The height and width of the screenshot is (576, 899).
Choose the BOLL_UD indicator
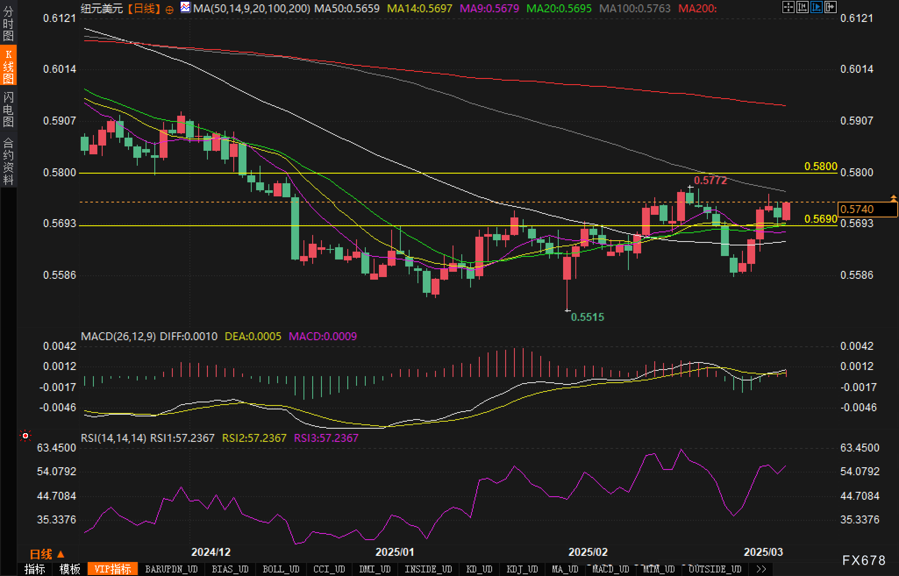click(281, 569)
